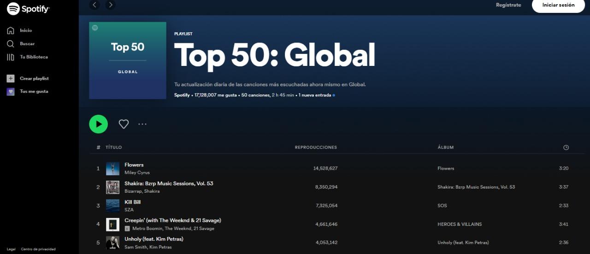Image resolution: width=590 pixels, height=254 pixels.
Task: Select Crear playlist in sidebar
Action: (34, 78)
